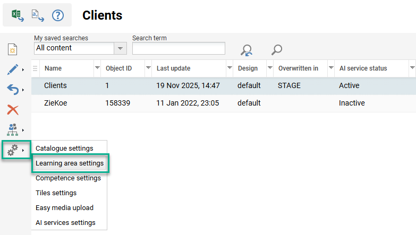Screen dimensions: 416x235
Task: Choose Tiles settings
Action: 56,193
